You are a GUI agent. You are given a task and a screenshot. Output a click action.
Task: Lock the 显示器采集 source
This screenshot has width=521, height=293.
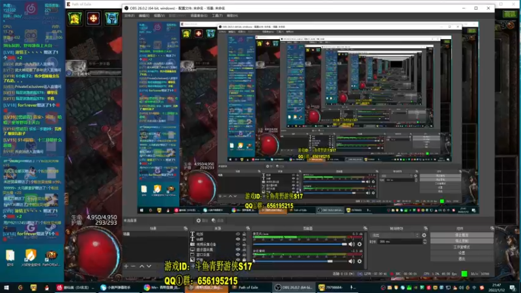click(244, 249)
